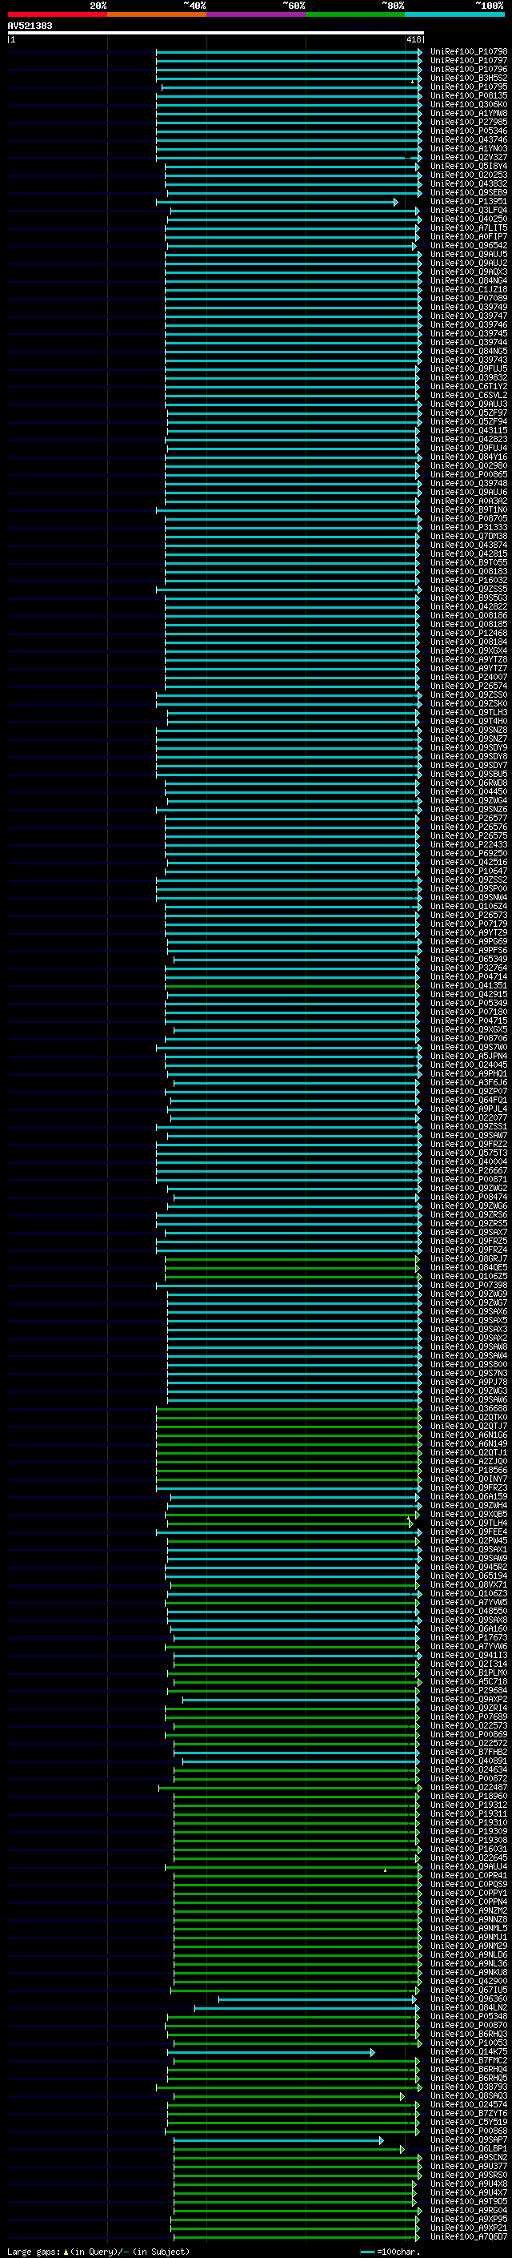Select the UniRef100_P07398 label
The image size is (512, 2258).
click(x=468, y=1285)
